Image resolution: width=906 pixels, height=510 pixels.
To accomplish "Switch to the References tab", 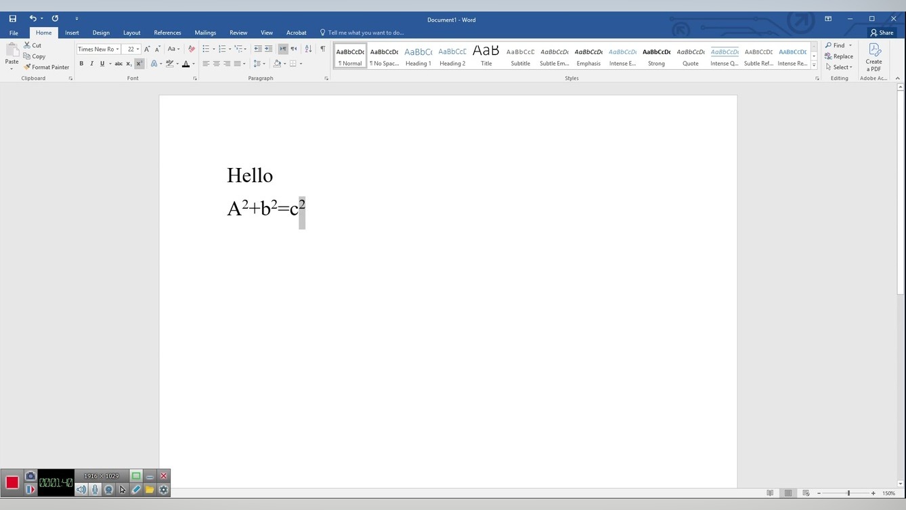I will (167, 33).
